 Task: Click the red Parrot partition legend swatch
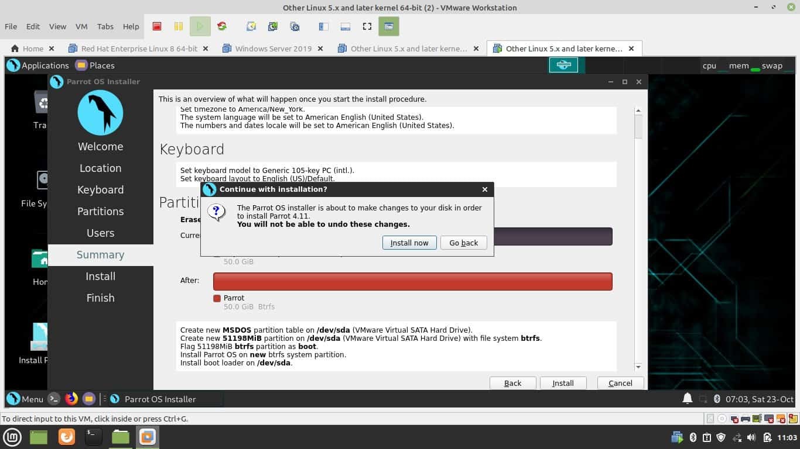pos(217,298)
